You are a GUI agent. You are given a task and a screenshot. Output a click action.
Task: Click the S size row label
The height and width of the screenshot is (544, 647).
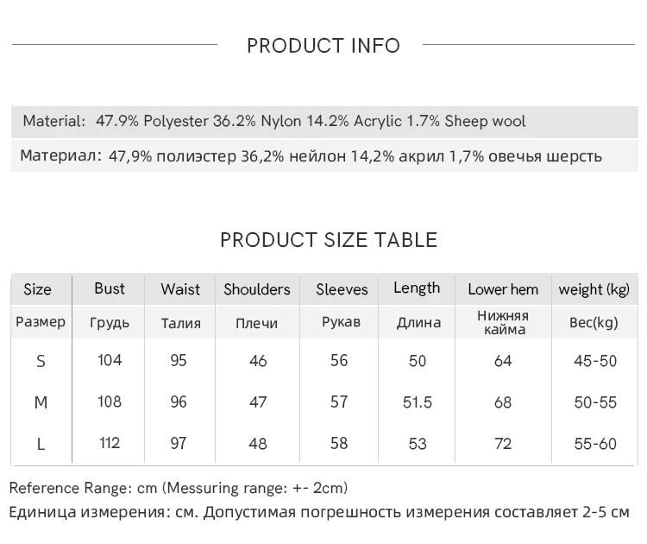click(x=41, y=361)
